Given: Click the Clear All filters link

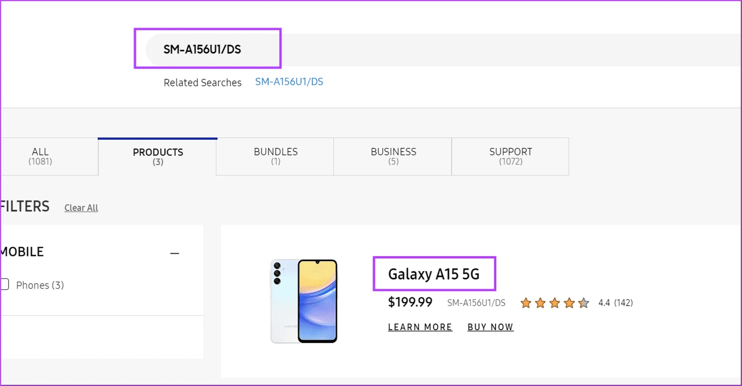Looking at the screenshot, I should click(x=81, y=208).
